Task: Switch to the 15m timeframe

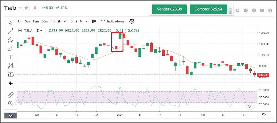Action: (36, 21)
